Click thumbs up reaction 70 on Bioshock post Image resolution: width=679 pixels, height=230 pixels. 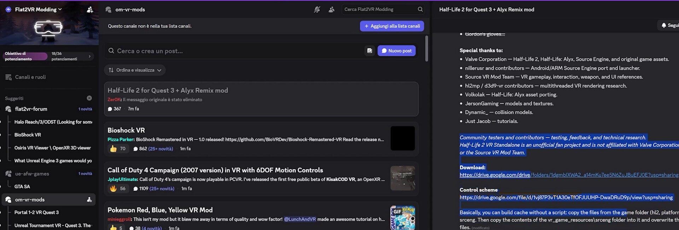(x=117, y=149)
